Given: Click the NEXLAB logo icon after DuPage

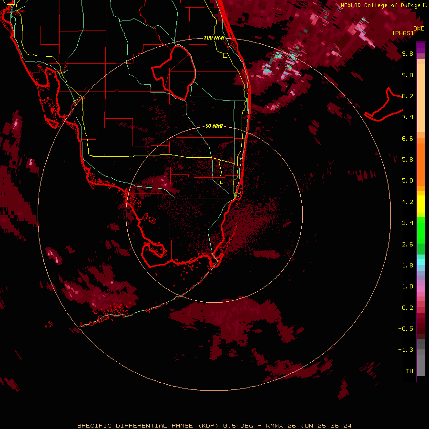Looking at the screenshot, I should 425,5.
